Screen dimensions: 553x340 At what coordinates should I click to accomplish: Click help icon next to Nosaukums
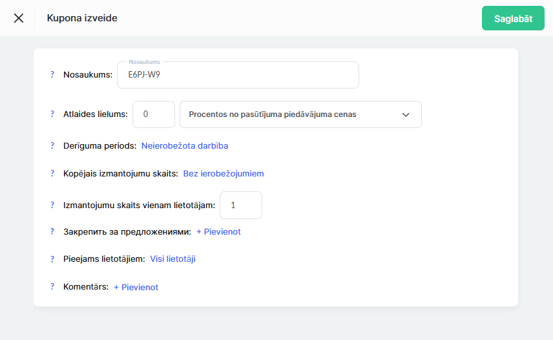(52, 74)
